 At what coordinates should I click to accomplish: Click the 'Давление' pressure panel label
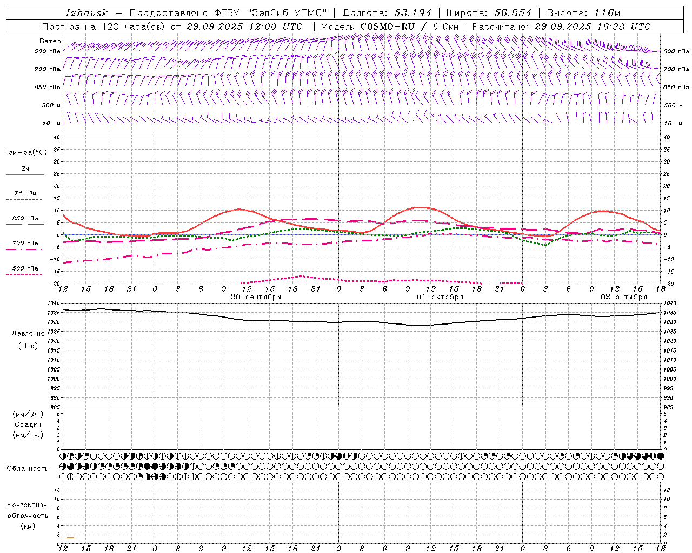tap(28, 334)
